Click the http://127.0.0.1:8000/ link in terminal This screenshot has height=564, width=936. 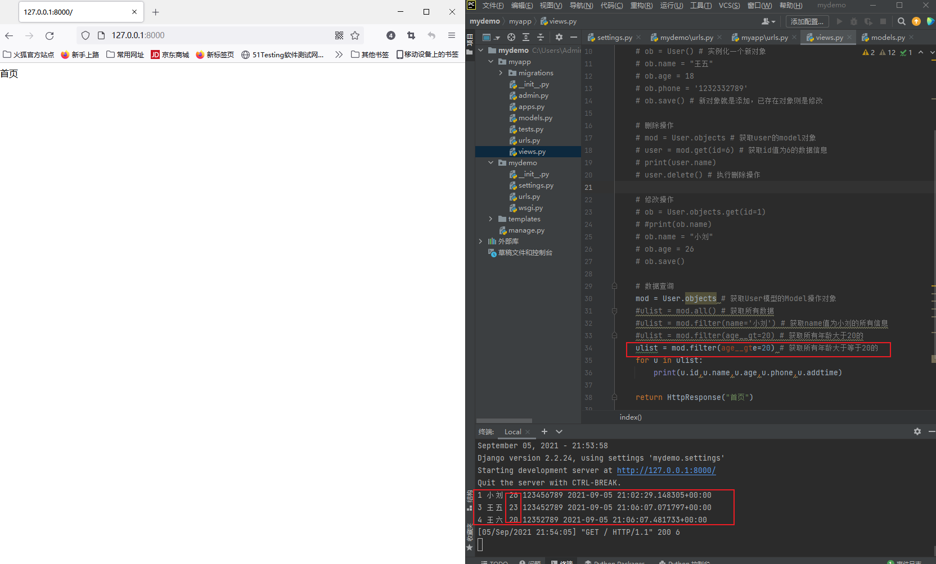click(x=666, y=471)
